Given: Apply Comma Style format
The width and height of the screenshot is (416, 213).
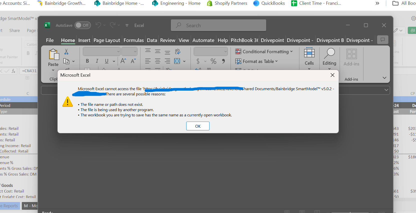Looking at the screenshot, I should click(223, 61).
